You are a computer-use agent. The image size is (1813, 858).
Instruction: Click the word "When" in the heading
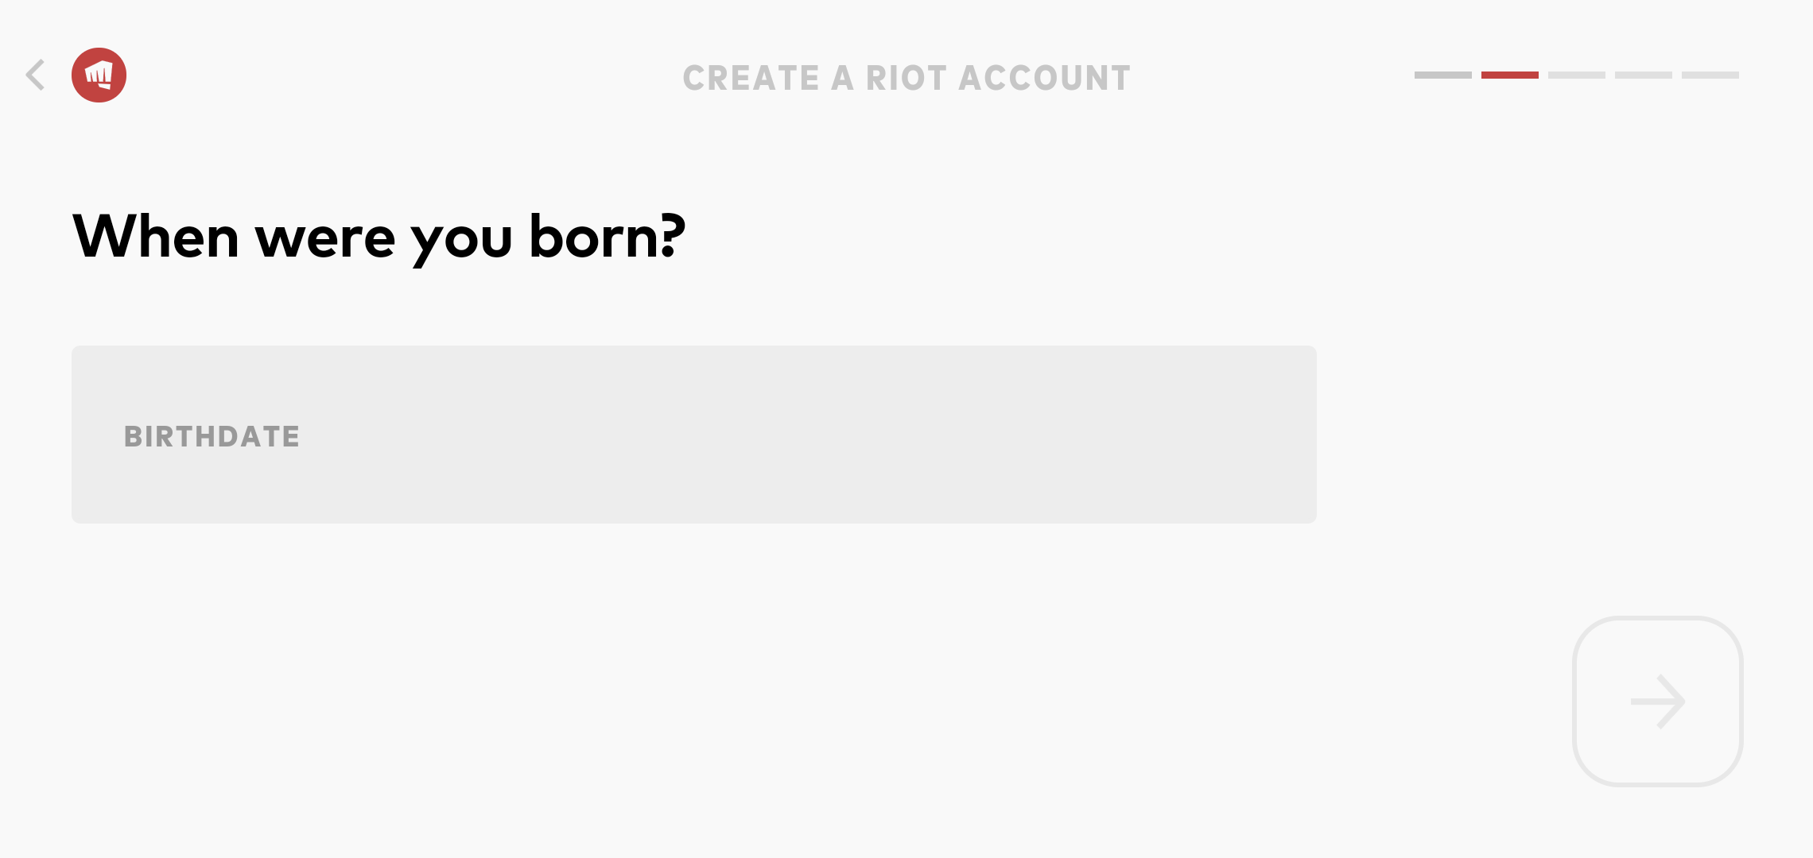click(x=156, y=237)
